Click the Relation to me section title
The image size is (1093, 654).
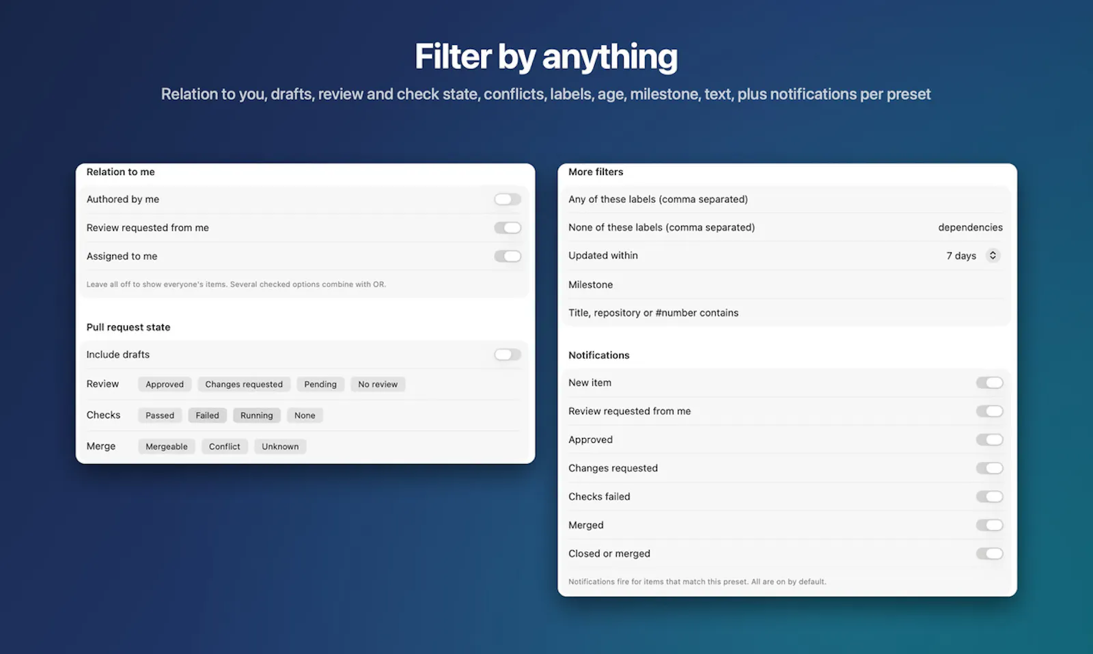(x=121, y=172)
